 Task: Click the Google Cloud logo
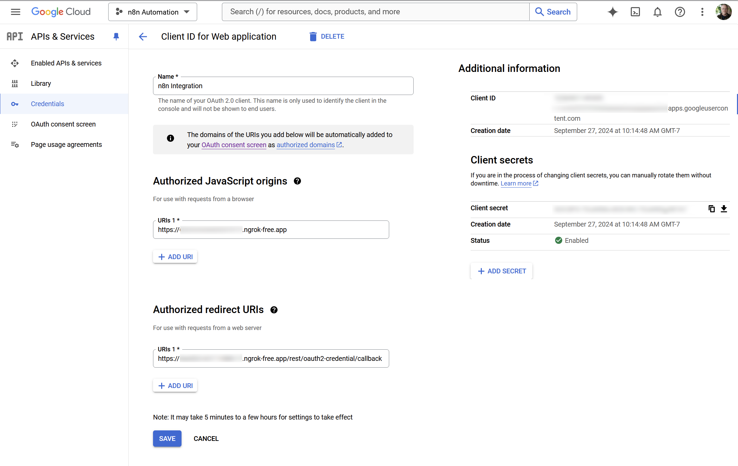coord(61,12)
